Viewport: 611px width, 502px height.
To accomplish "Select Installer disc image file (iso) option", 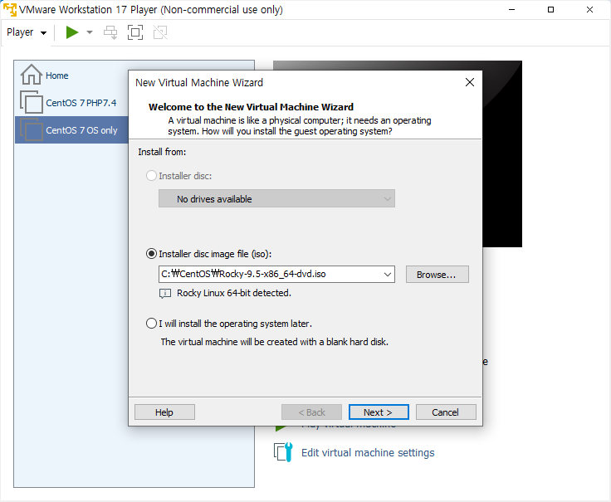I will [151, 254].
